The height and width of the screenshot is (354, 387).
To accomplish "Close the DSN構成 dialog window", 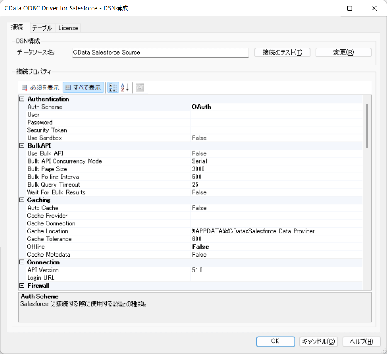I will pos(374,8).
